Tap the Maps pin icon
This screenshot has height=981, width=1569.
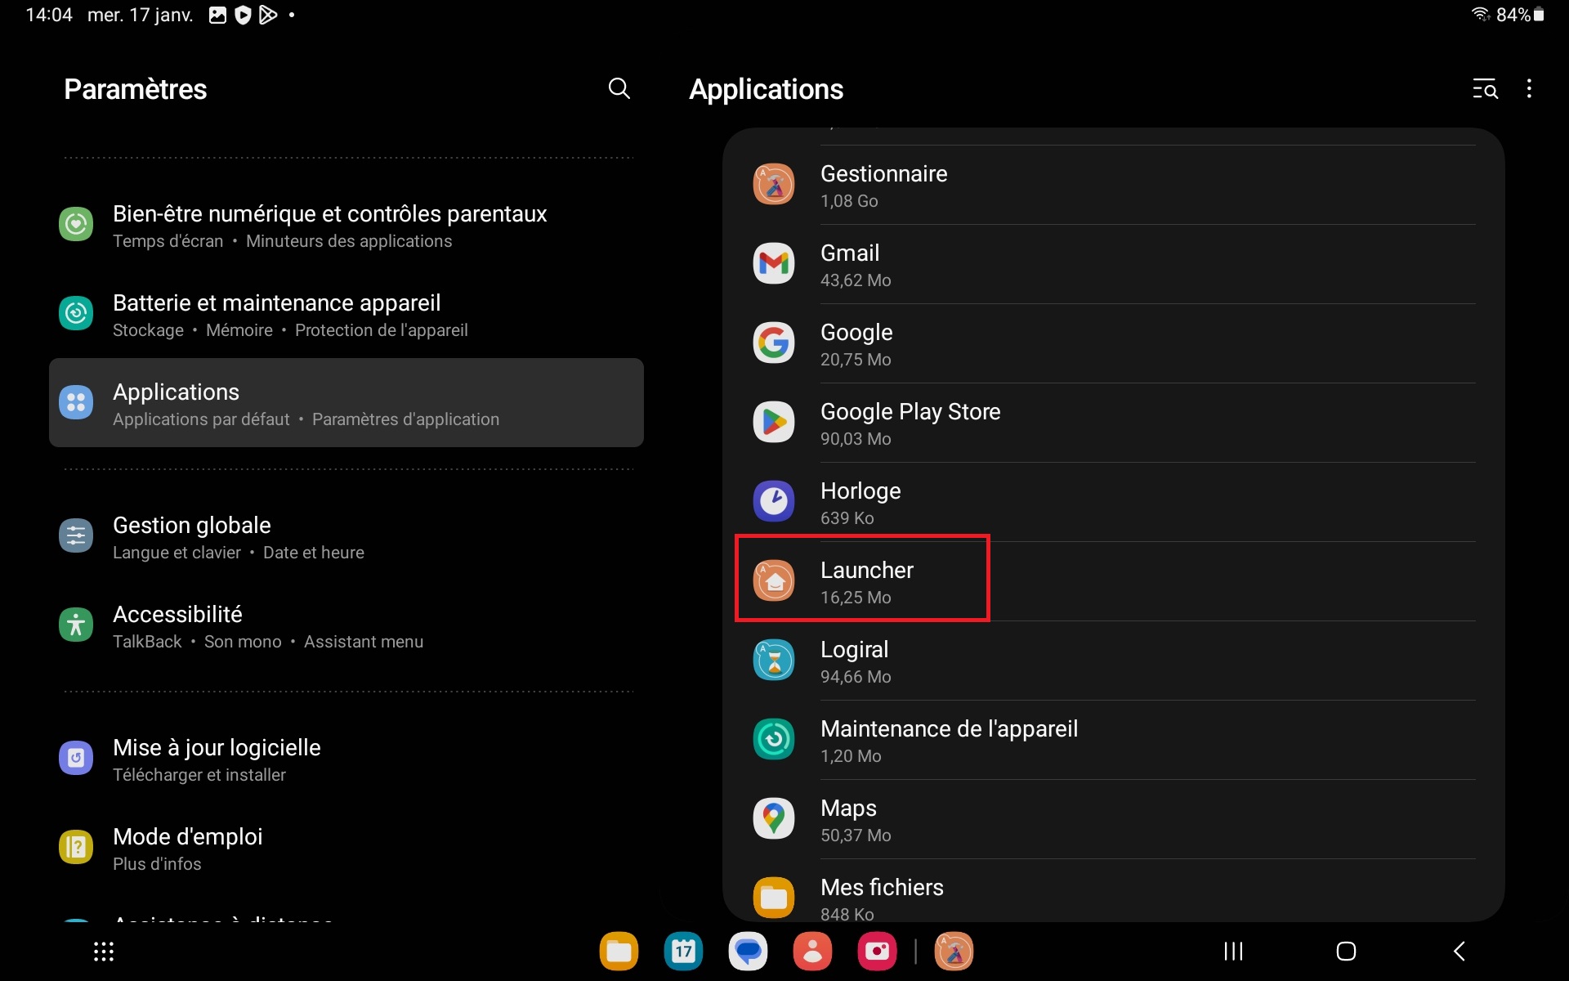point(773,818)
